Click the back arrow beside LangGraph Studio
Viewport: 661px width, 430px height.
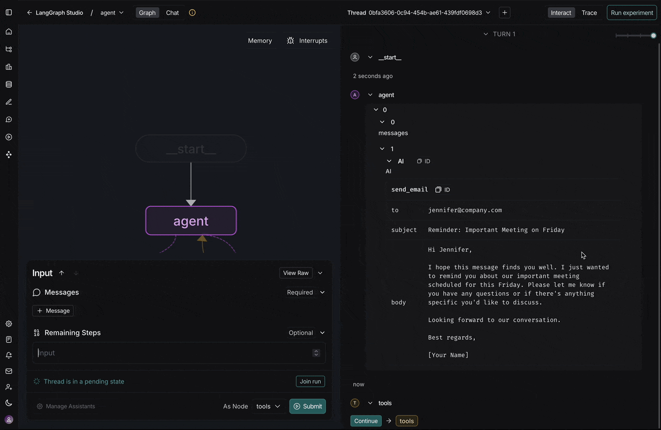[x=29, y=12]
